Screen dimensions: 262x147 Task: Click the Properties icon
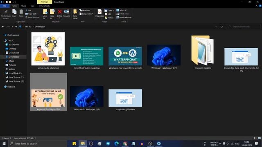tap(99, 12)
